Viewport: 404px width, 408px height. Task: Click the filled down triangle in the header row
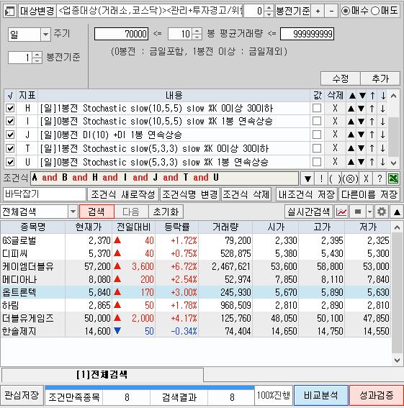coord(362,96)
